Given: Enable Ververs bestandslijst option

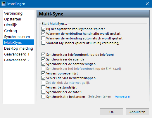Looking at the screenshot, I should [x=43, y=87].
